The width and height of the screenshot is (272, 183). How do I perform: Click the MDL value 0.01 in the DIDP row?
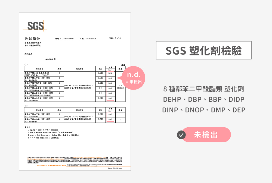click(100, 88)
